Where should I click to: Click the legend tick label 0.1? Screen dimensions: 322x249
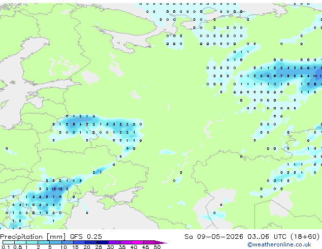pos(6,247)
